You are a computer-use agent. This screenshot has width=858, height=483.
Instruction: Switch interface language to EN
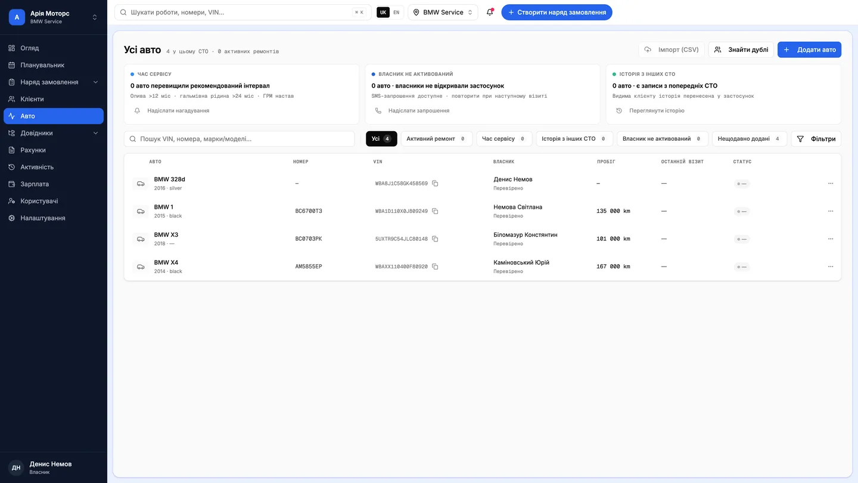(396, 12)
